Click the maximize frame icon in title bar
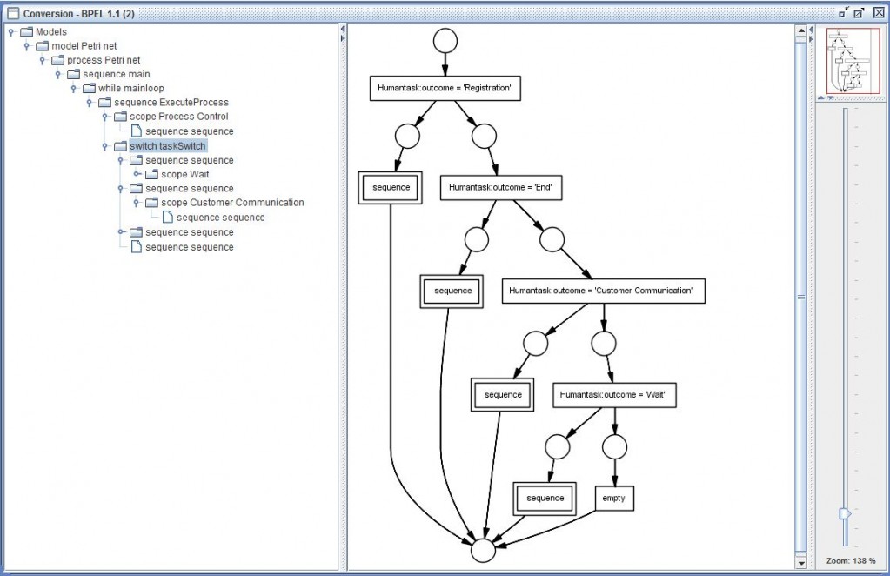This screenshot has width=890, height=576. (860, 13)
